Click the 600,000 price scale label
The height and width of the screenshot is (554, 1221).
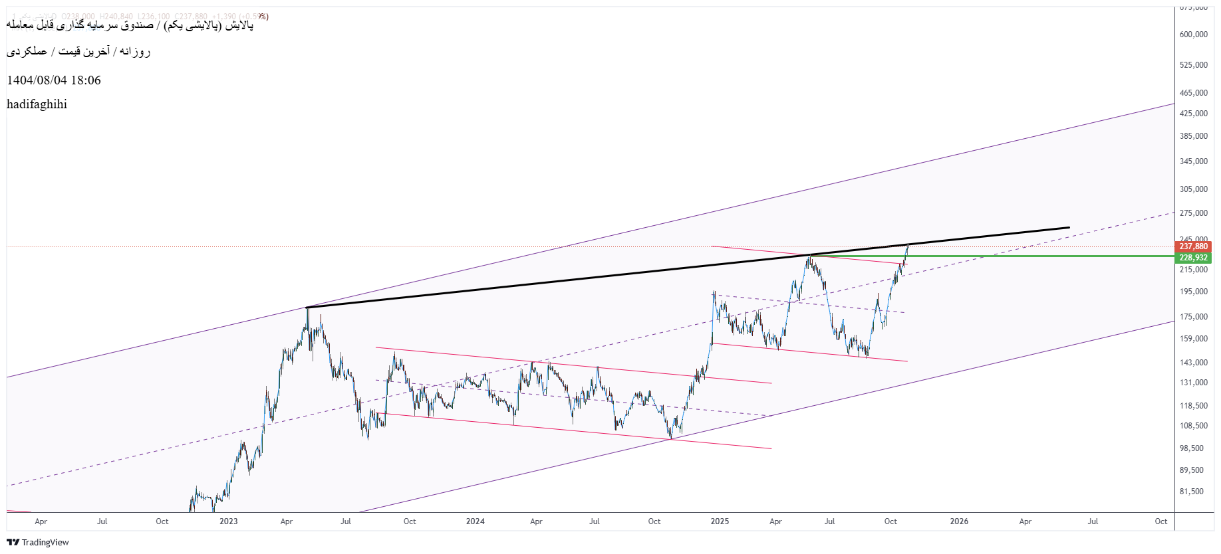(1193, 35)
